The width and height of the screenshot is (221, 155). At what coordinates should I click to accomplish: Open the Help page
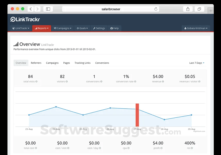114,28
